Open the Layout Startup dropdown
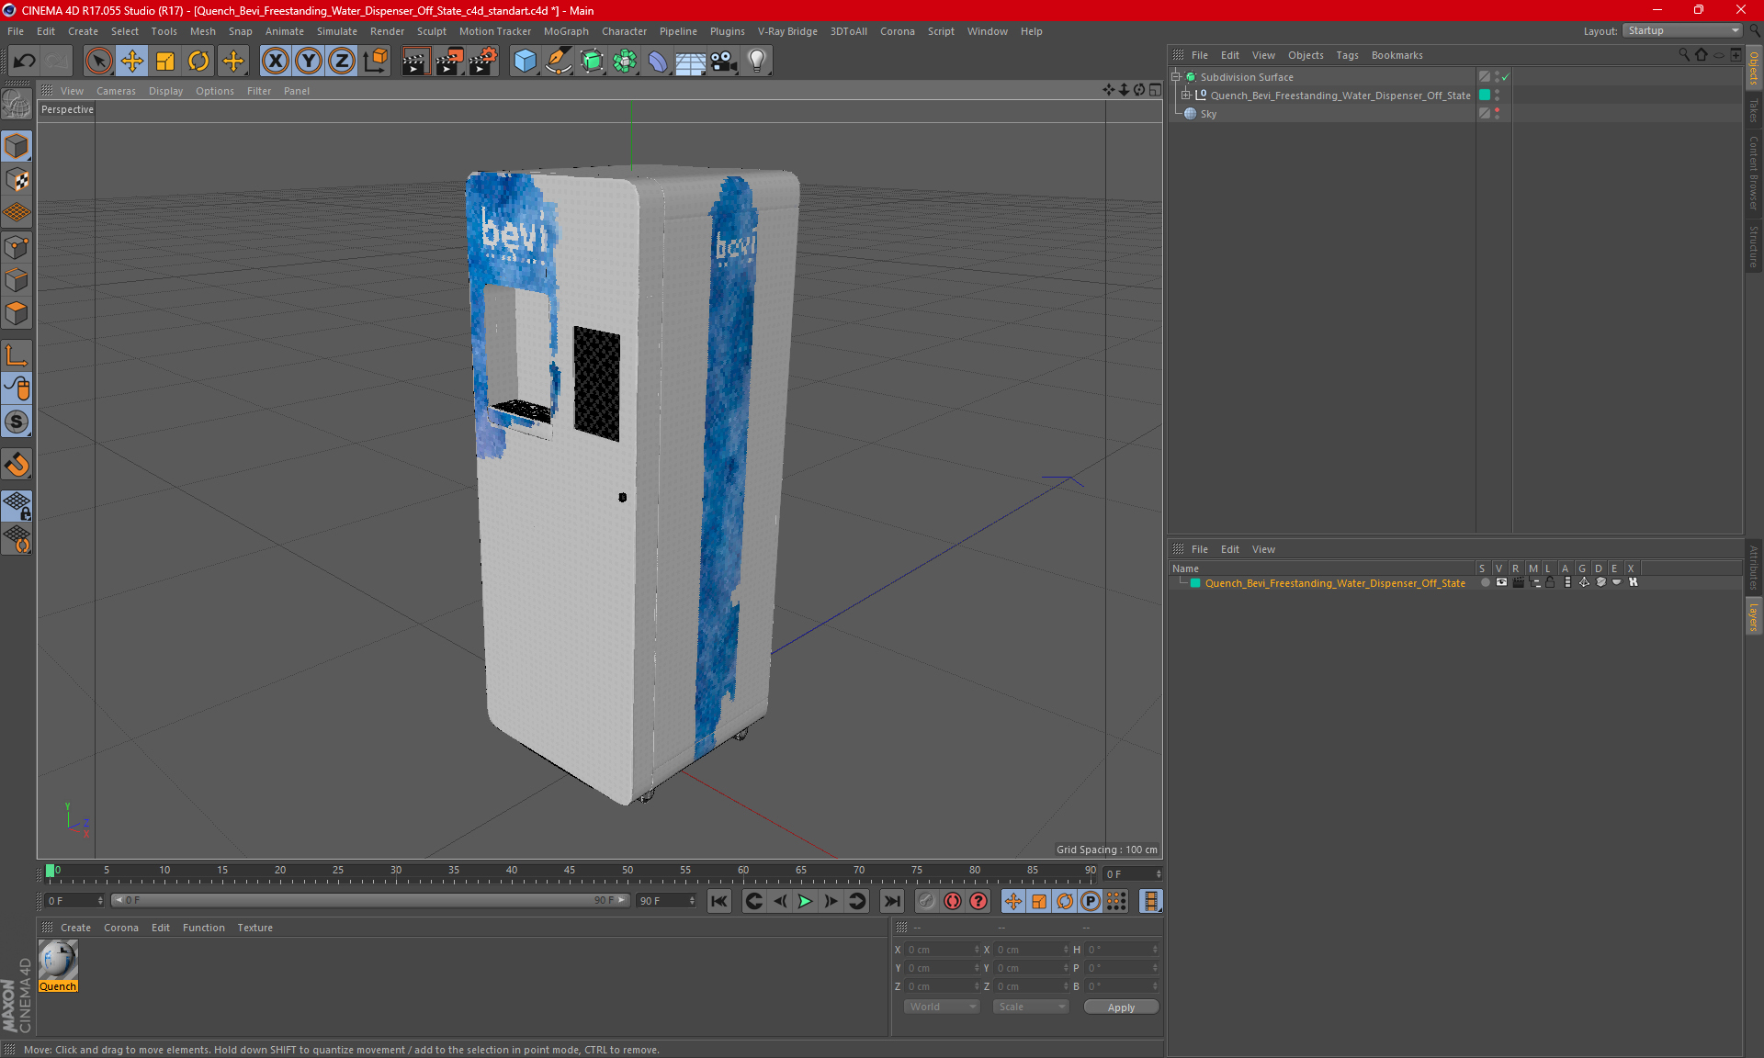 click(1682, 30)
